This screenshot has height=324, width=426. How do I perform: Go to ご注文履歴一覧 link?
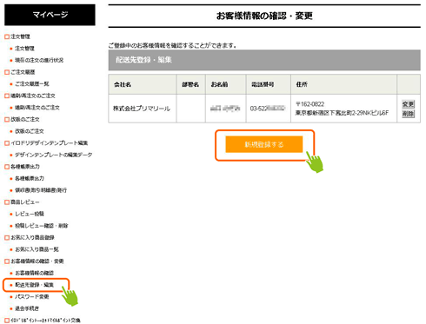[x=32, y=84]
